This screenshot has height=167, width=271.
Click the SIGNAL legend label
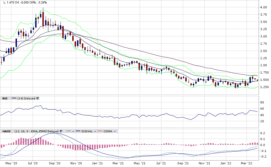[87, 131]
